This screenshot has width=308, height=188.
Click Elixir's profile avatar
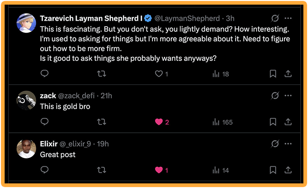coord(26,148)
